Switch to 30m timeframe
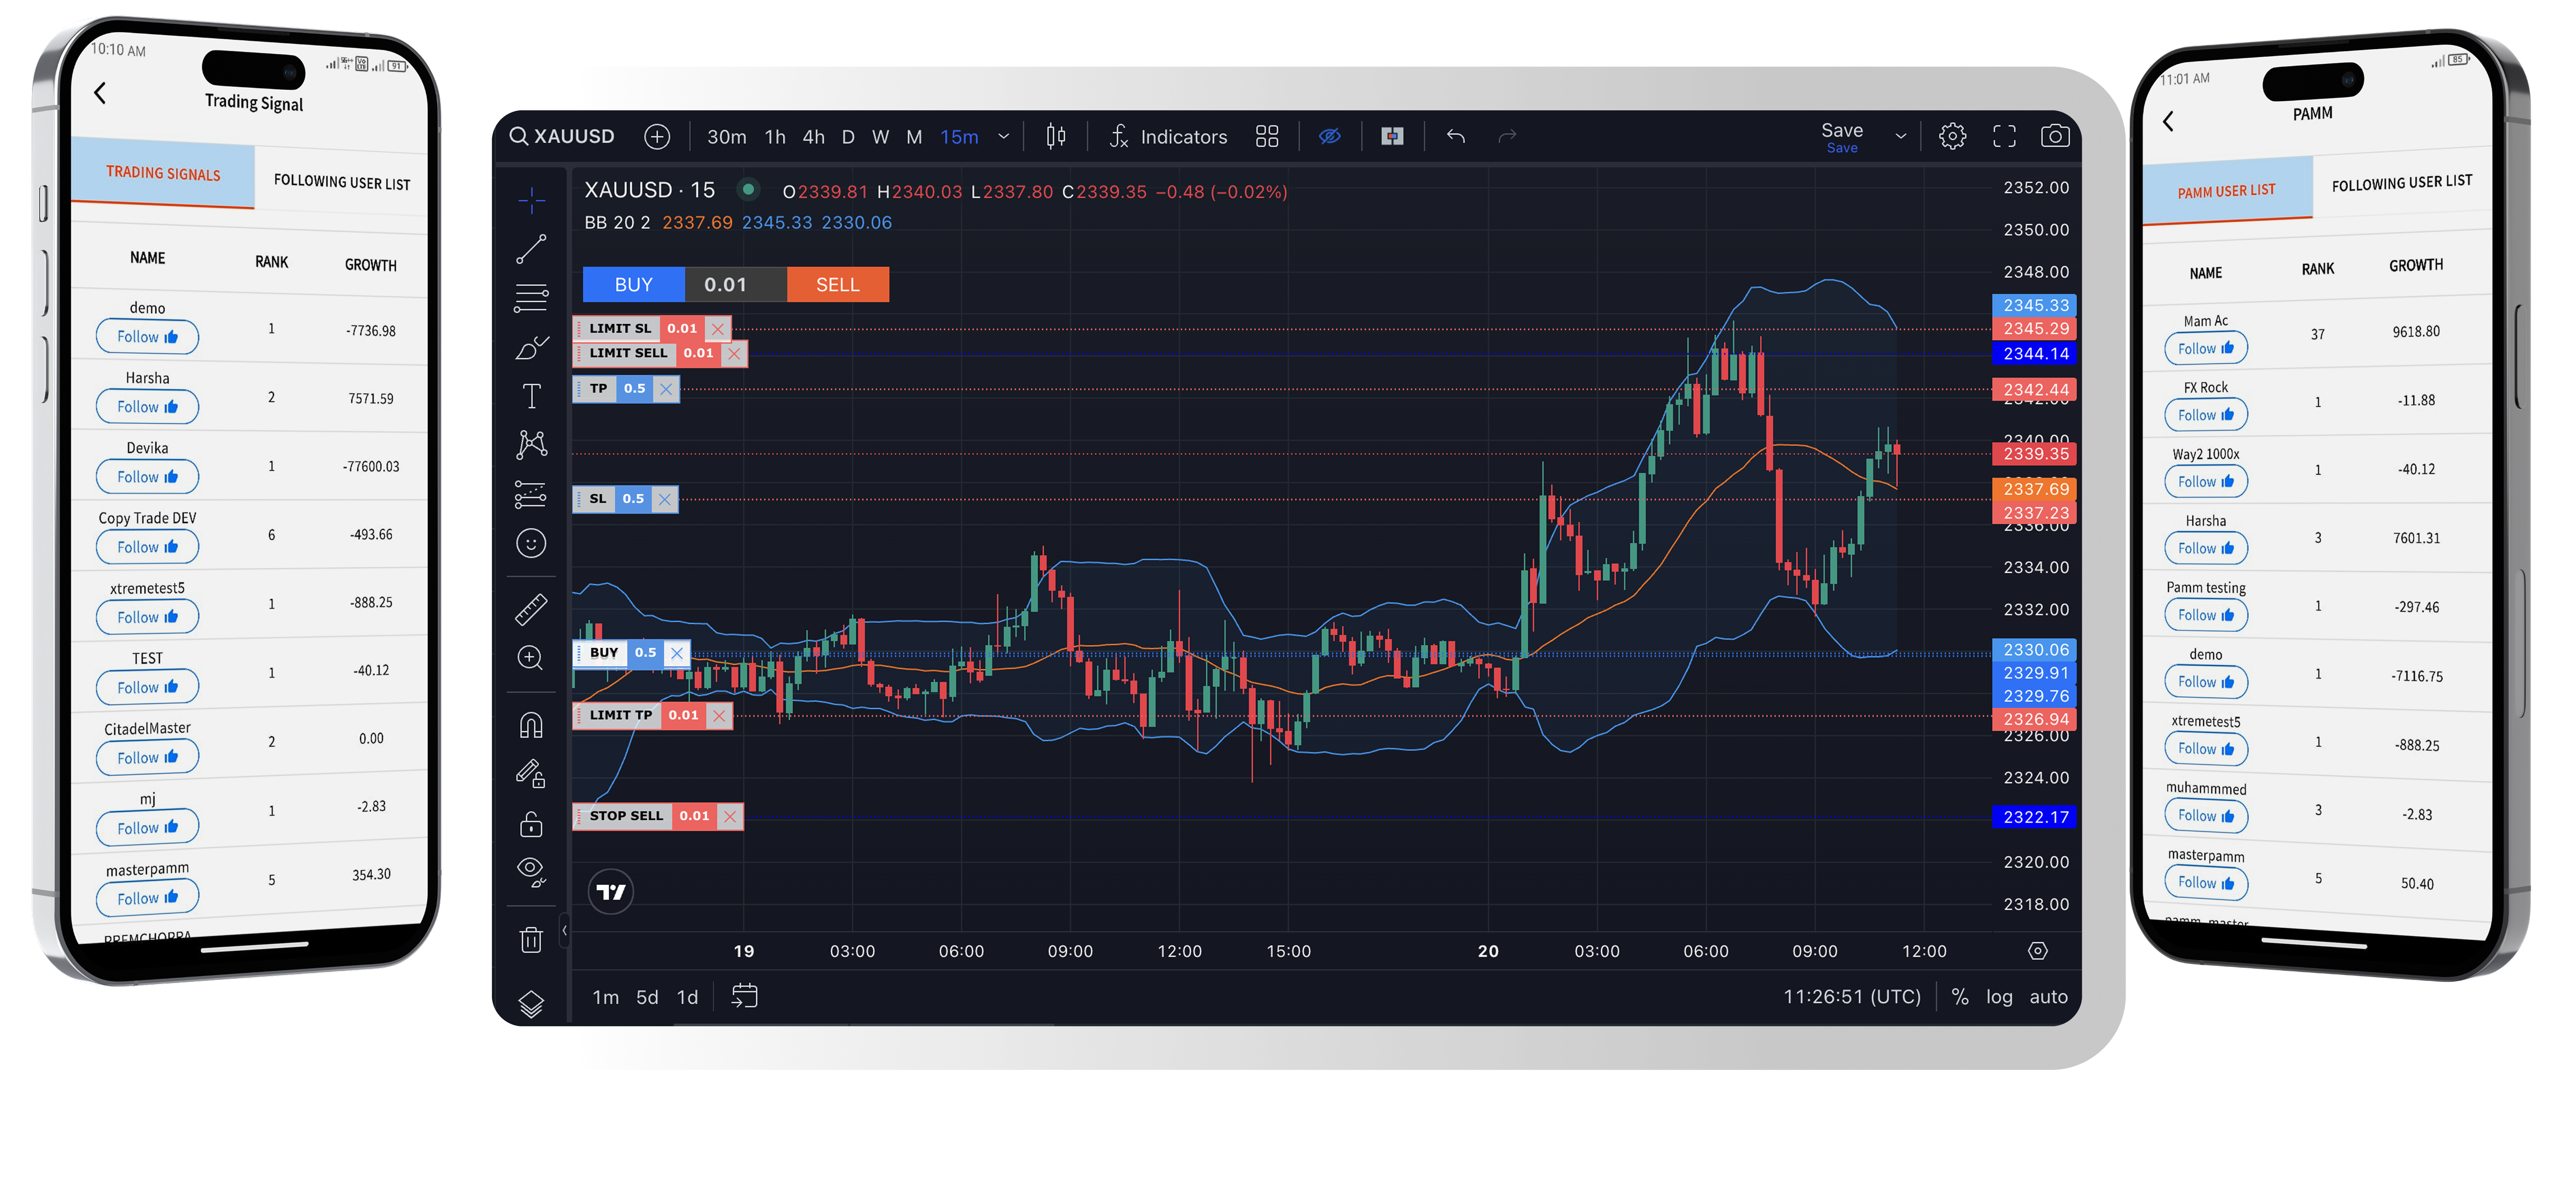Image resolution: width=2576 pixels, height=1177 pixels. click(x=726, y=137)
